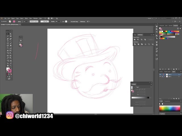The image size is (182, 136).
Task: Toggle the lock on Layer 1
Action: (162, 76)
